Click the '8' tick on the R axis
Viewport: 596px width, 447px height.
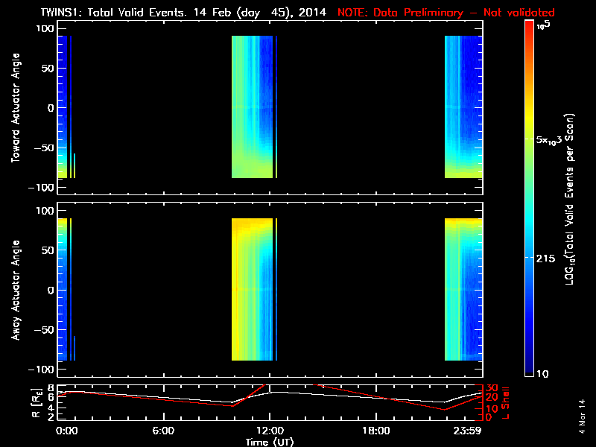50,388
